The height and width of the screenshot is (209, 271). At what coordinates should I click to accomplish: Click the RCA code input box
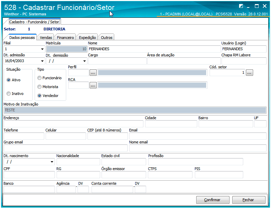(79, 85)
